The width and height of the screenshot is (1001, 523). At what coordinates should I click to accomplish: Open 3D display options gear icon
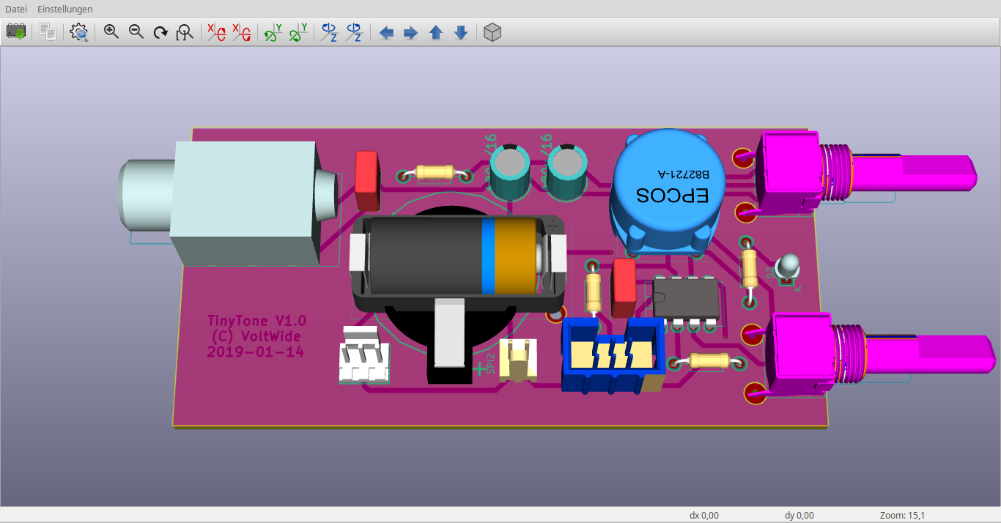(x=79, y=32)
